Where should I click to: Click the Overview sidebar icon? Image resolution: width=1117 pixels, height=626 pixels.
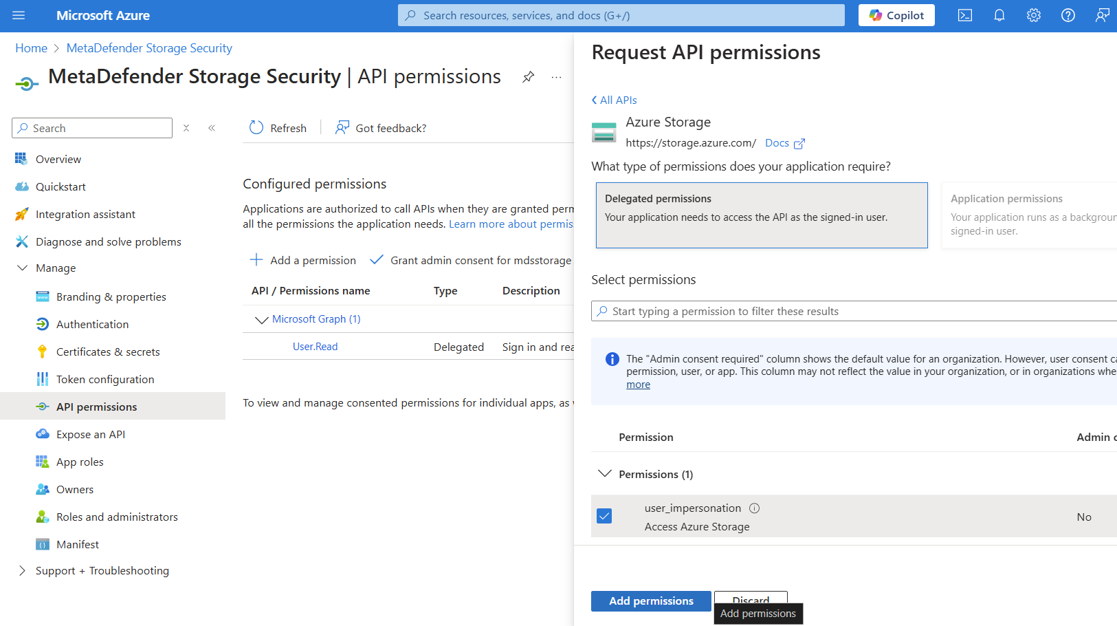[x=21, y=159]
